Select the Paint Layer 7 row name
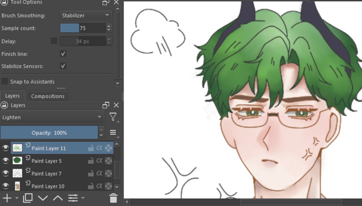 [x=47, y=174]
